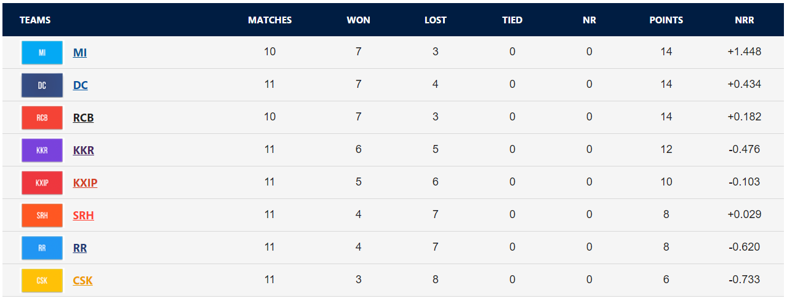Follow the RR team link

click(80, 248)
